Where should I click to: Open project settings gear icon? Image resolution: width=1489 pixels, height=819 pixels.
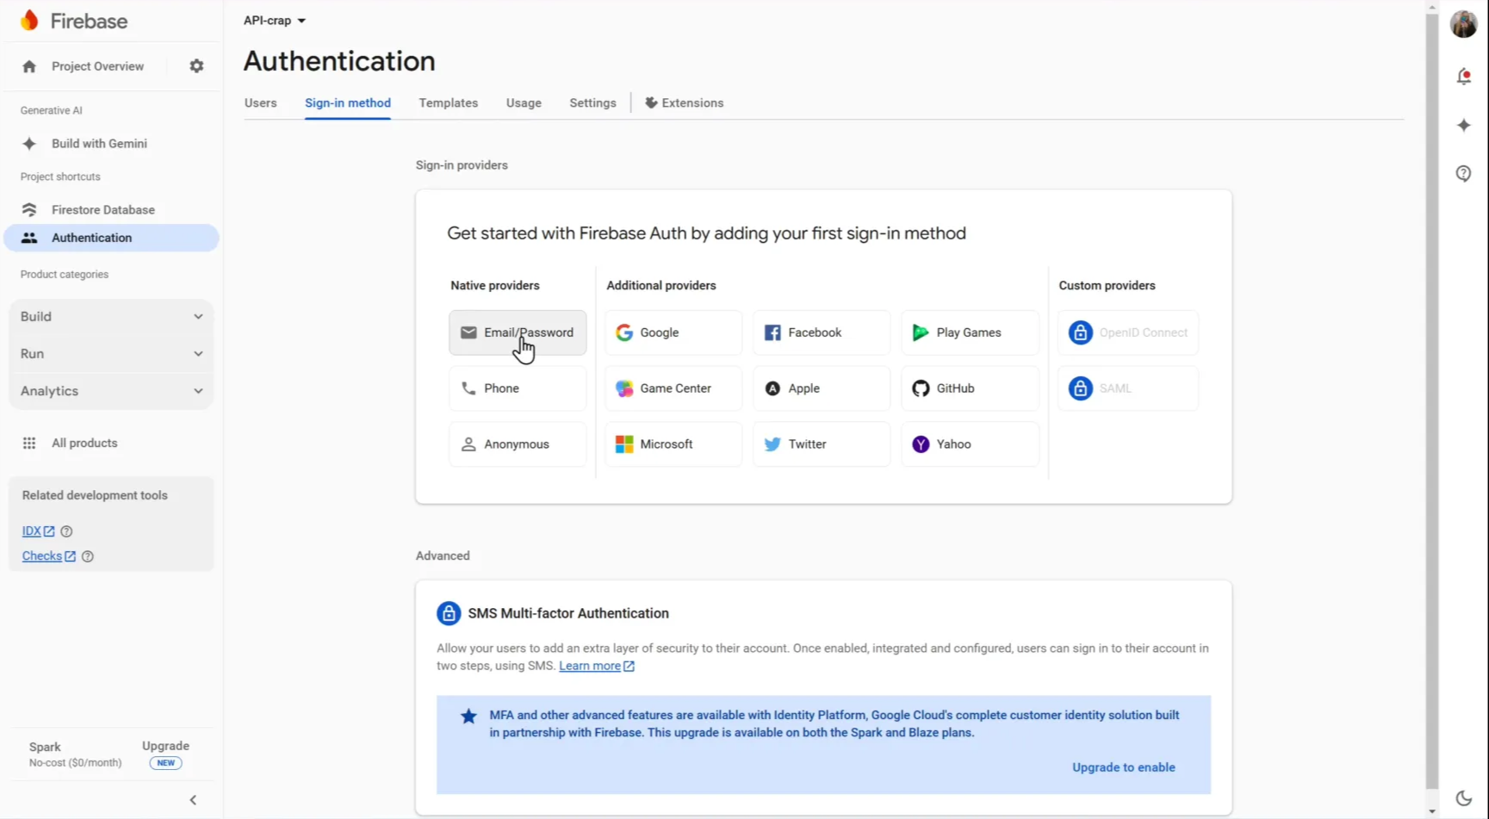(196, 66)
